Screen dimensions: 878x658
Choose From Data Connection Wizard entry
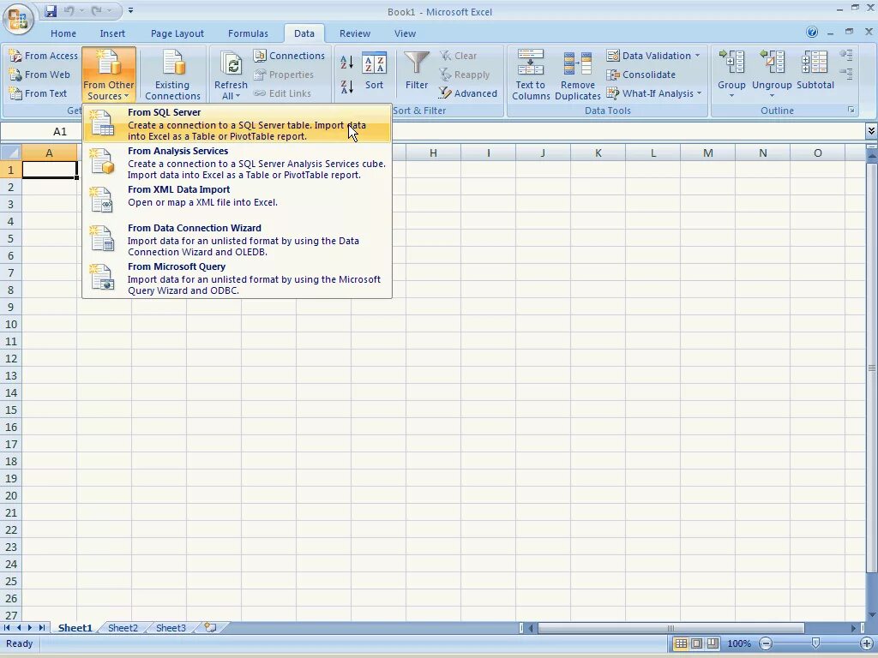(x=237, y=240)
